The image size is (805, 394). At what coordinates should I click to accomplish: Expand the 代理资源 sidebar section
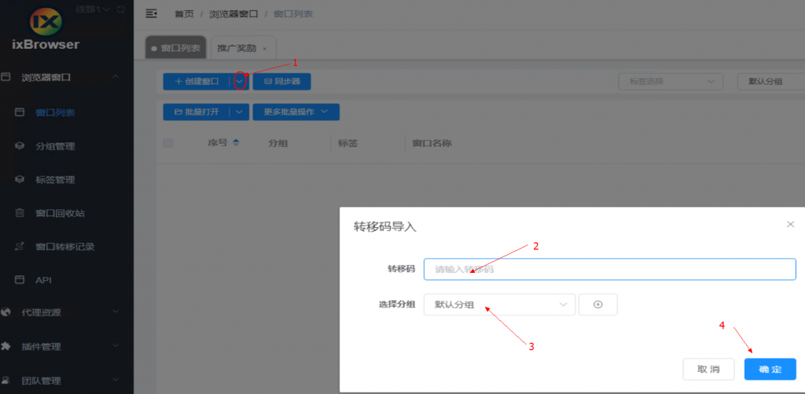click(61, 312)
